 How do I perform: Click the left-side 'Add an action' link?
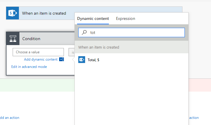click(x=9, y=118)
